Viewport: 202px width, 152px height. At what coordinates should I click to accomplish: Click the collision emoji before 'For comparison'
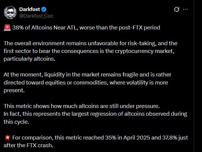pos(7,138)
